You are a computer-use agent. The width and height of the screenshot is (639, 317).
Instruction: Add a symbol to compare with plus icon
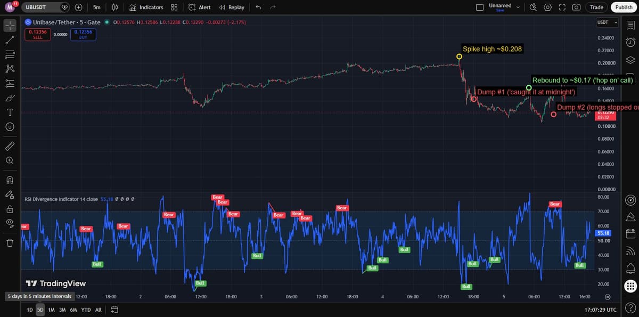pos(78,7)
